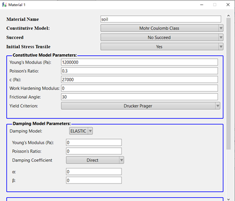
Task: Click the Work Hardening Modulus field
Action: pos(140,89)
